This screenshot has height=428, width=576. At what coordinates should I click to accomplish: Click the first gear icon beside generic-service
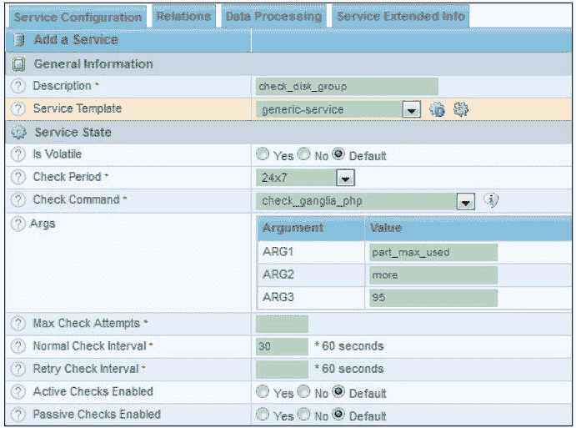pos(437,109)
